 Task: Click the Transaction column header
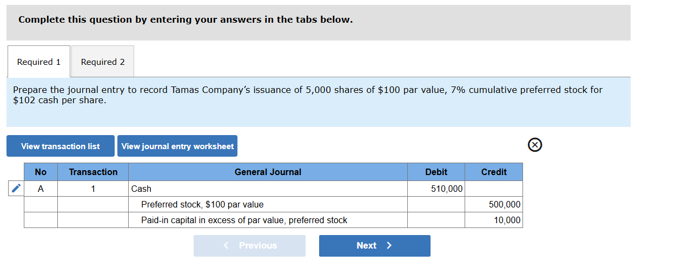[93, 172]
